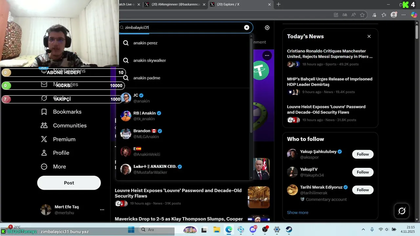Viewport: 420px width, 236px height.
Task: Click the X search input field
Action: click(186, 28)
